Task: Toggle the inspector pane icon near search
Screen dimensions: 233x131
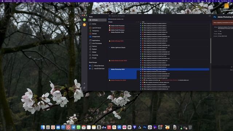Action: [x=210, y=16]
